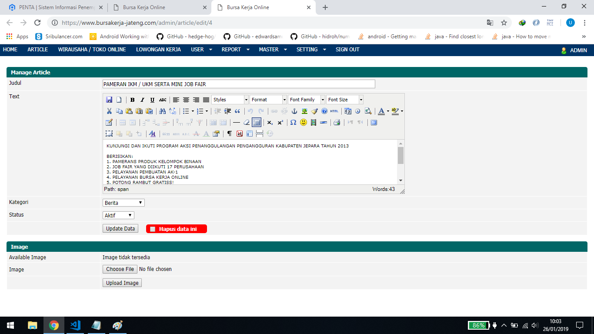Click the Update Data button
Image resolution: width=594 pixels, height=334 pixels.
coord(120,229)
